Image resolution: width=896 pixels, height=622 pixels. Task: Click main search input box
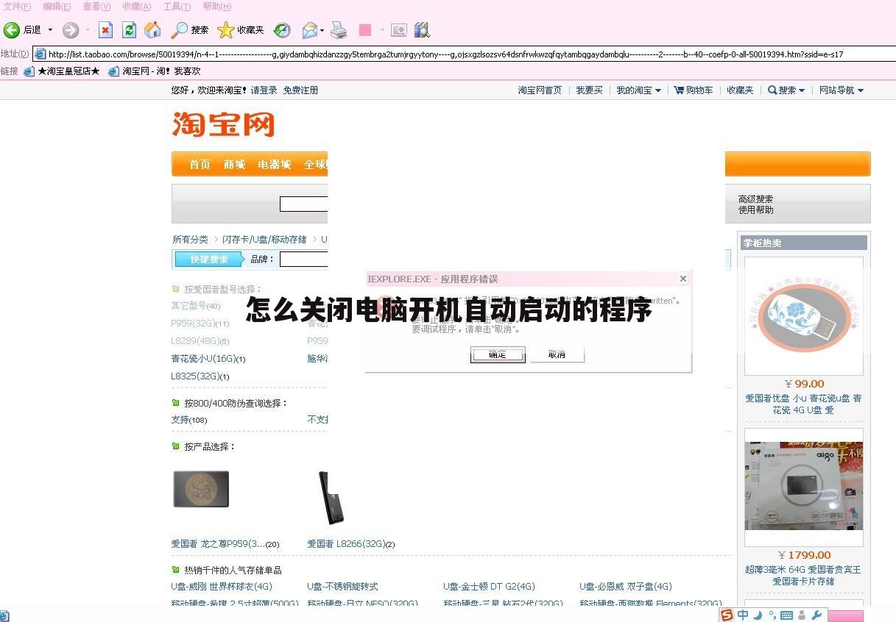(303, 204)
